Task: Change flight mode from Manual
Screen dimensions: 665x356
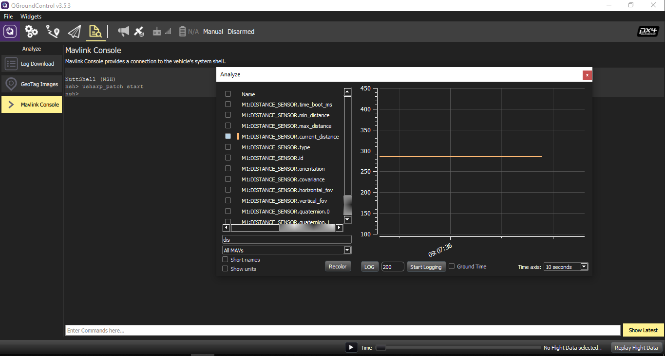Action: [213, 32]
